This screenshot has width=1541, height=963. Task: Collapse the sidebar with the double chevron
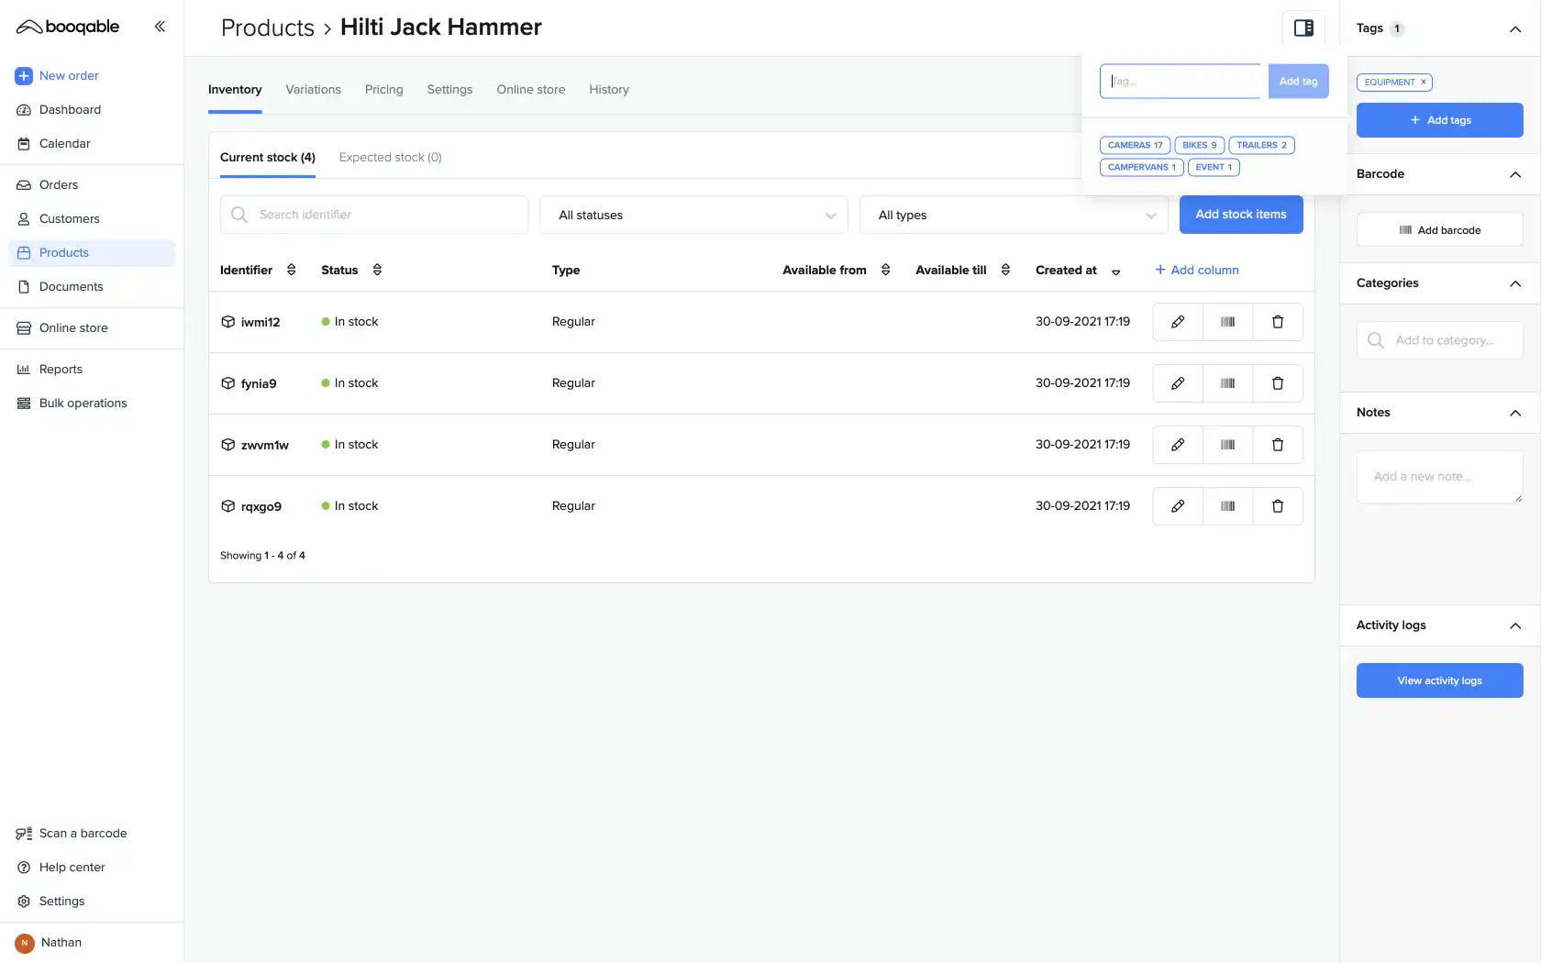tap(160, 27)
